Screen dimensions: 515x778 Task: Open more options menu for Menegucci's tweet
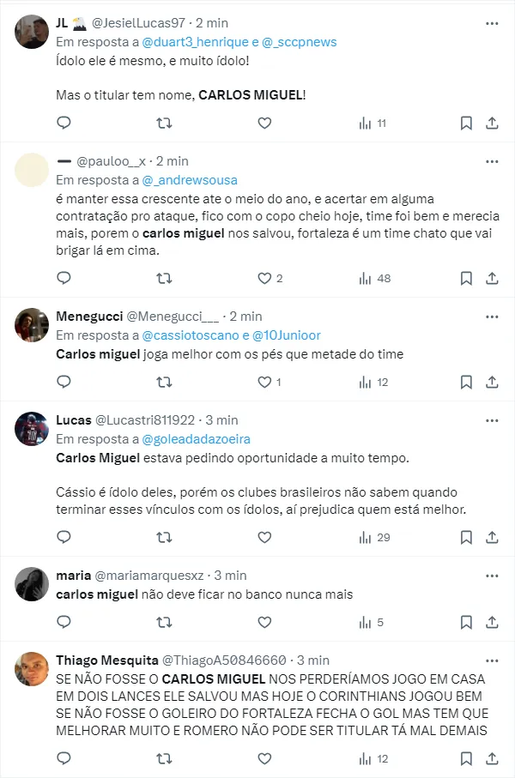[x=492, y=317]
